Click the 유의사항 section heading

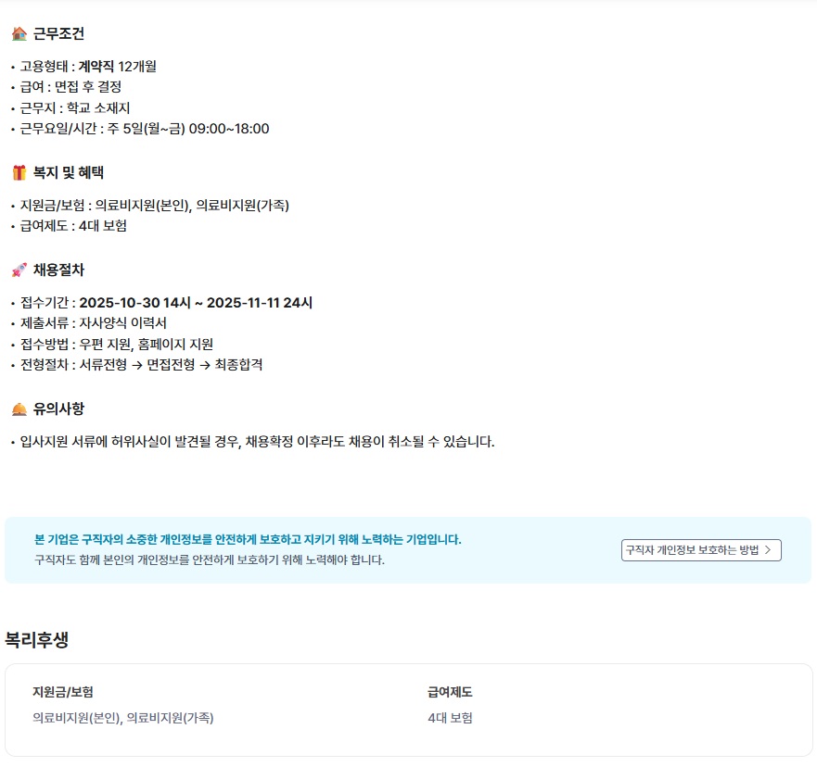coord(58,409)
